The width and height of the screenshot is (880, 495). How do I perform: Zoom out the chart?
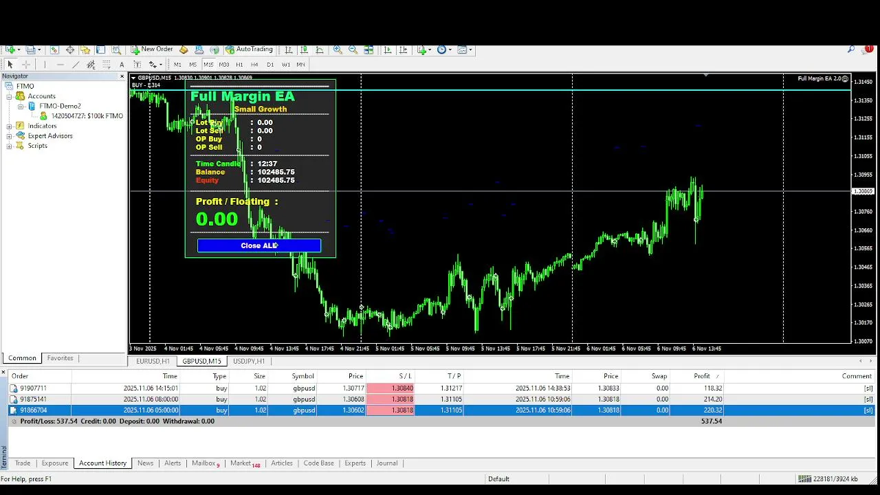point(353,49)
